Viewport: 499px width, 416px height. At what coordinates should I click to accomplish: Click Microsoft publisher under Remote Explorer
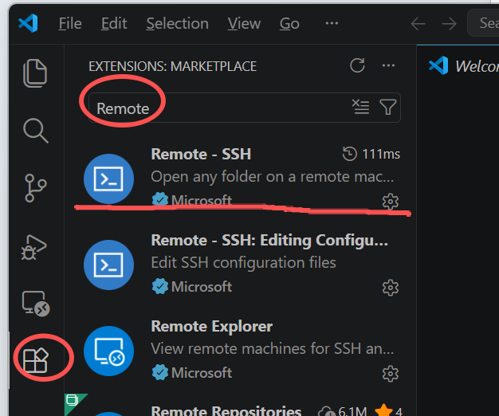202,373
